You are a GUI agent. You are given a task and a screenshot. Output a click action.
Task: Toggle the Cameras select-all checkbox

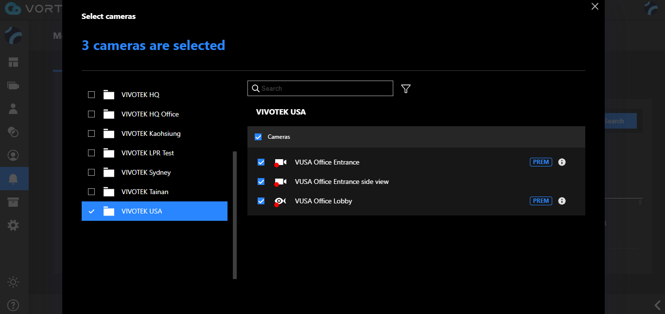(x=258, y=137)
